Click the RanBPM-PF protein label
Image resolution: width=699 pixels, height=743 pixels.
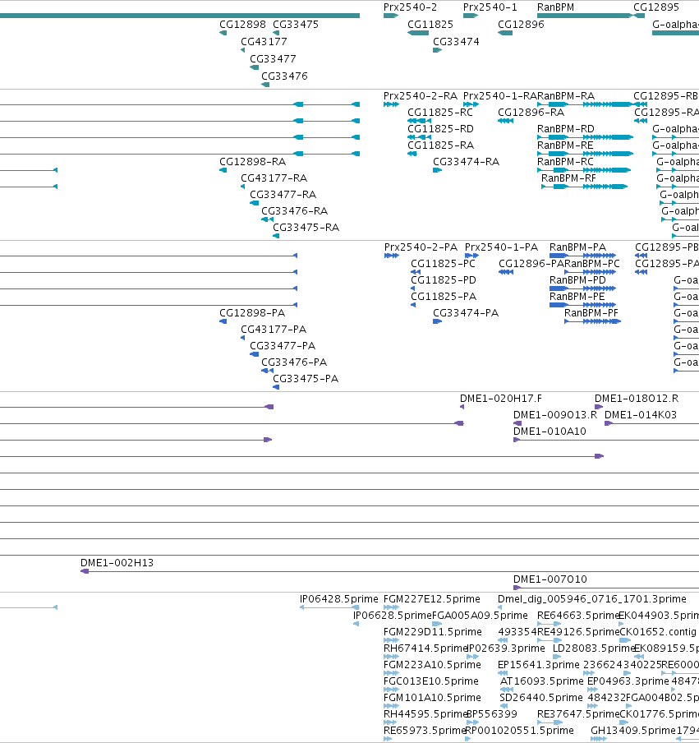point(591,313)
